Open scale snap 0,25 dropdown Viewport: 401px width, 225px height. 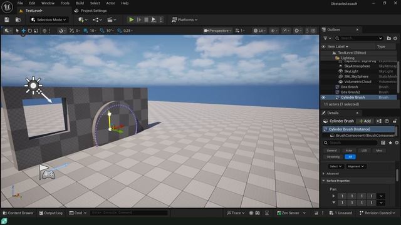point(128,31)
